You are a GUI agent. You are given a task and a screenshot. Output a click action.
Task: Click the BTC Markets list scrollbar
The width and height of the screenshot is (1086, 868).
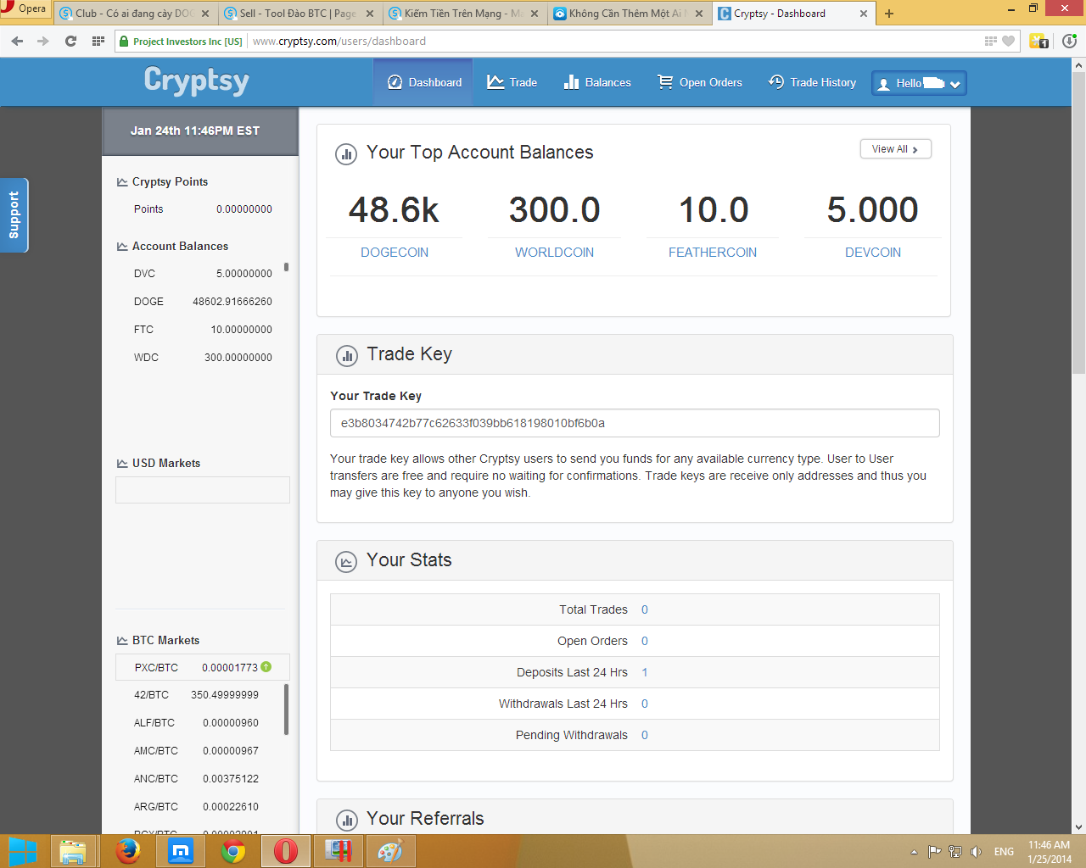tap(286, 709)
